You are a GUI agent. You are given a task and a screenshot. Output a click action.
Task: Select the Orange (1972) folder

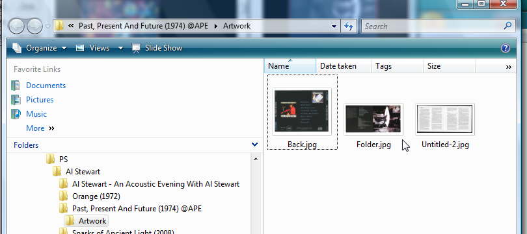point(96,196)
